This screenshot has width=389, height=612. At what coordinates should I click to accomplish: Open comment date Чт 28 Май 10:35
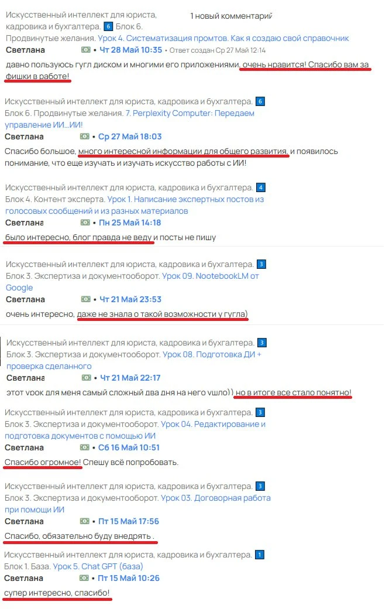tap(130, 50)
